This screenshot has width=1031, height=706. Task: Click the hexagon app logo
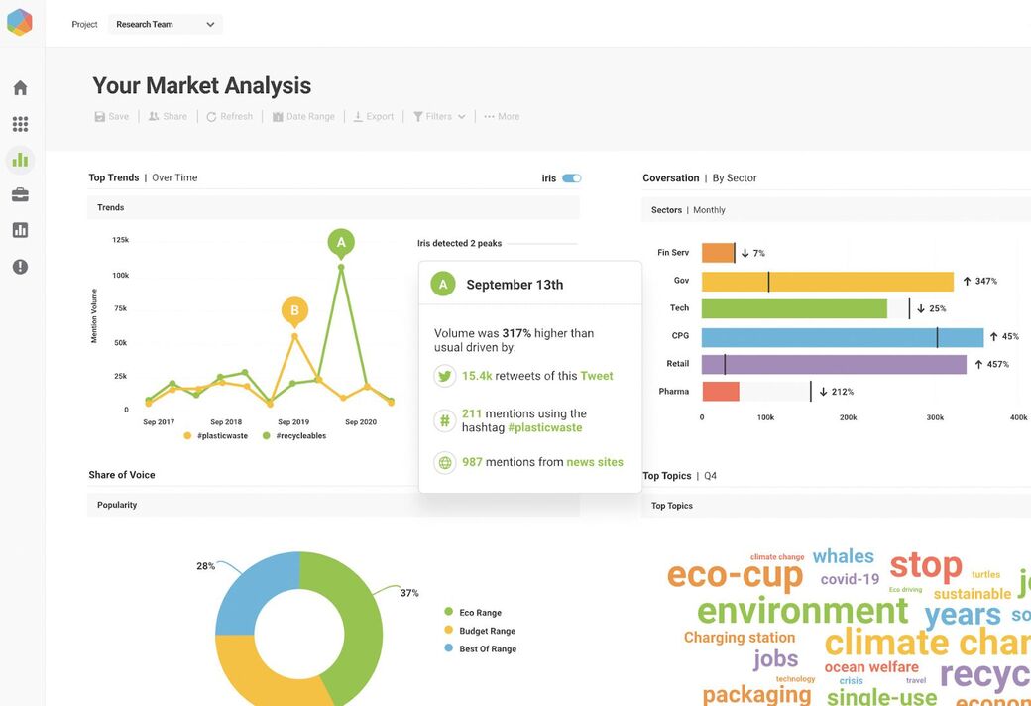click(x=20, y=23)
